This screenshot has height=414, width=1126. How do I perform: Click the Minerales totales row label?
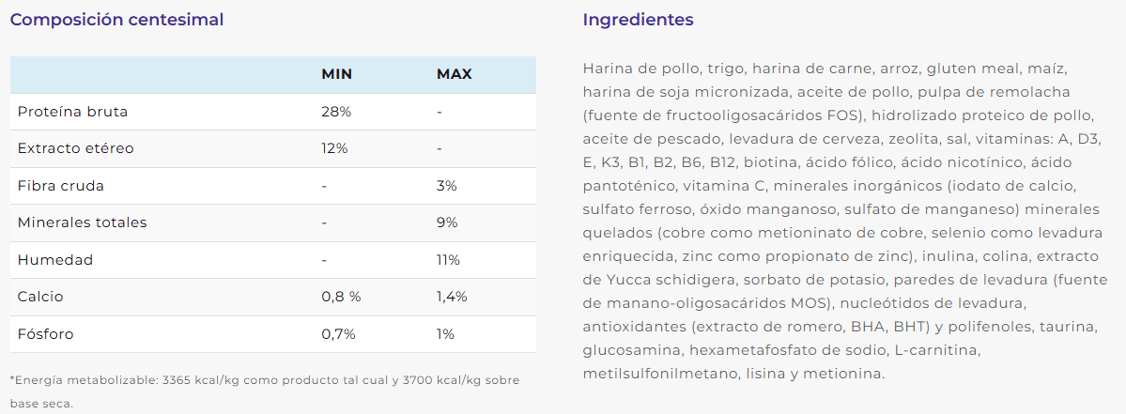click(x=82, y=222)
